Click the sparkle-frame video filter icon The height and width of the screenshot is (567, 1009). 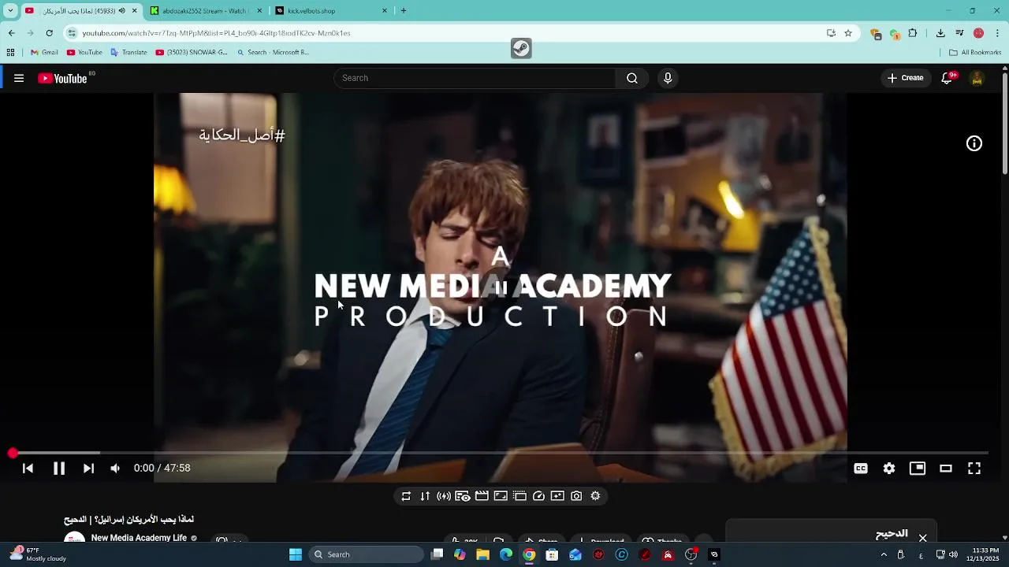[x=557, y=496]
